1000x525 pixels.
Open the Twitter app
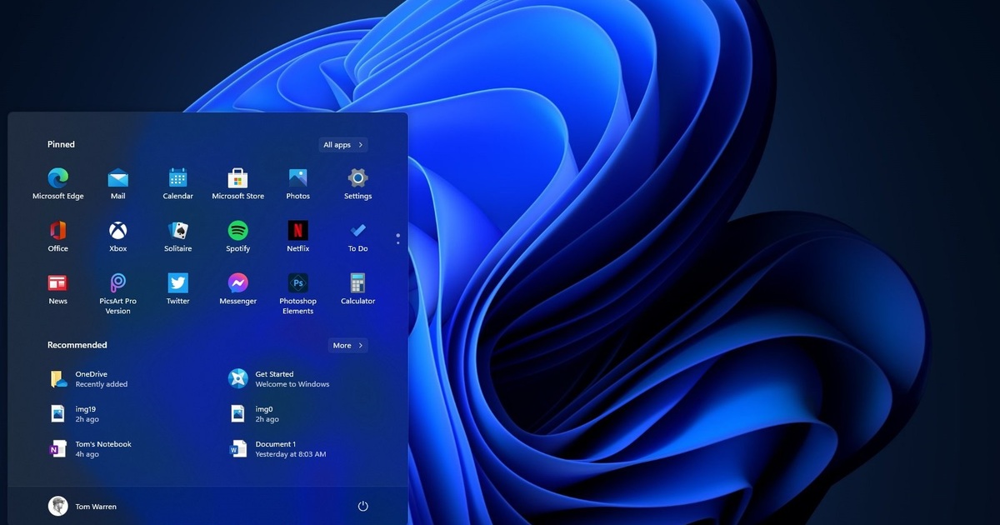[178, 289]
